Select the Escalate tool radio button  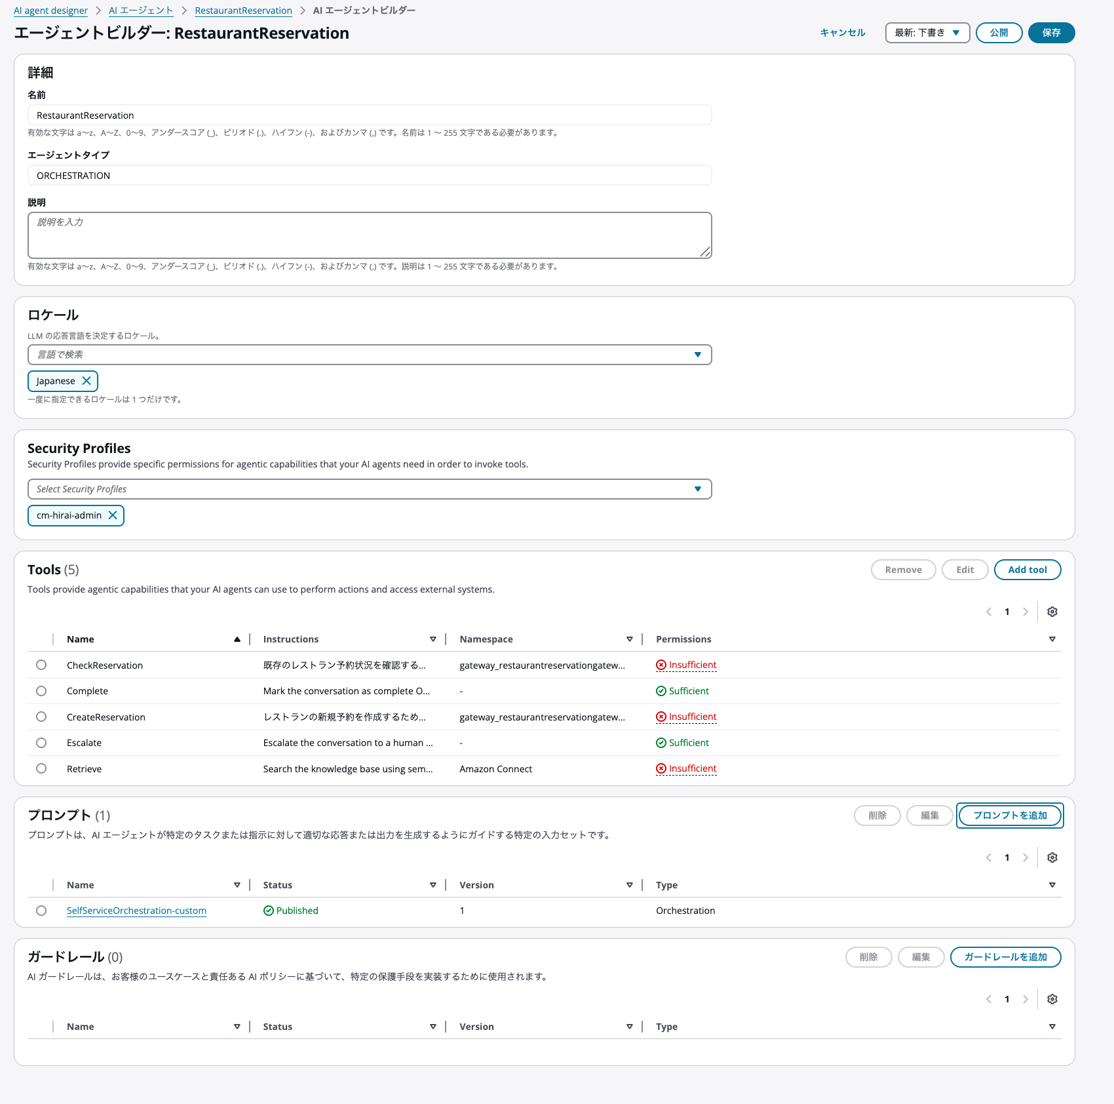click(41, 743)
